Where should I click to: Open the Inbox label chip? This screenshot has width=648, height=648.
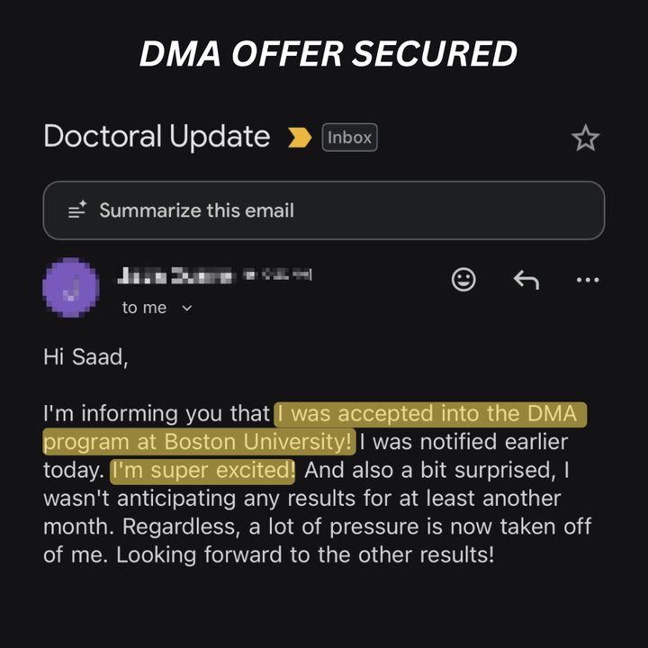pyautogui.click(x=349, y=137)
